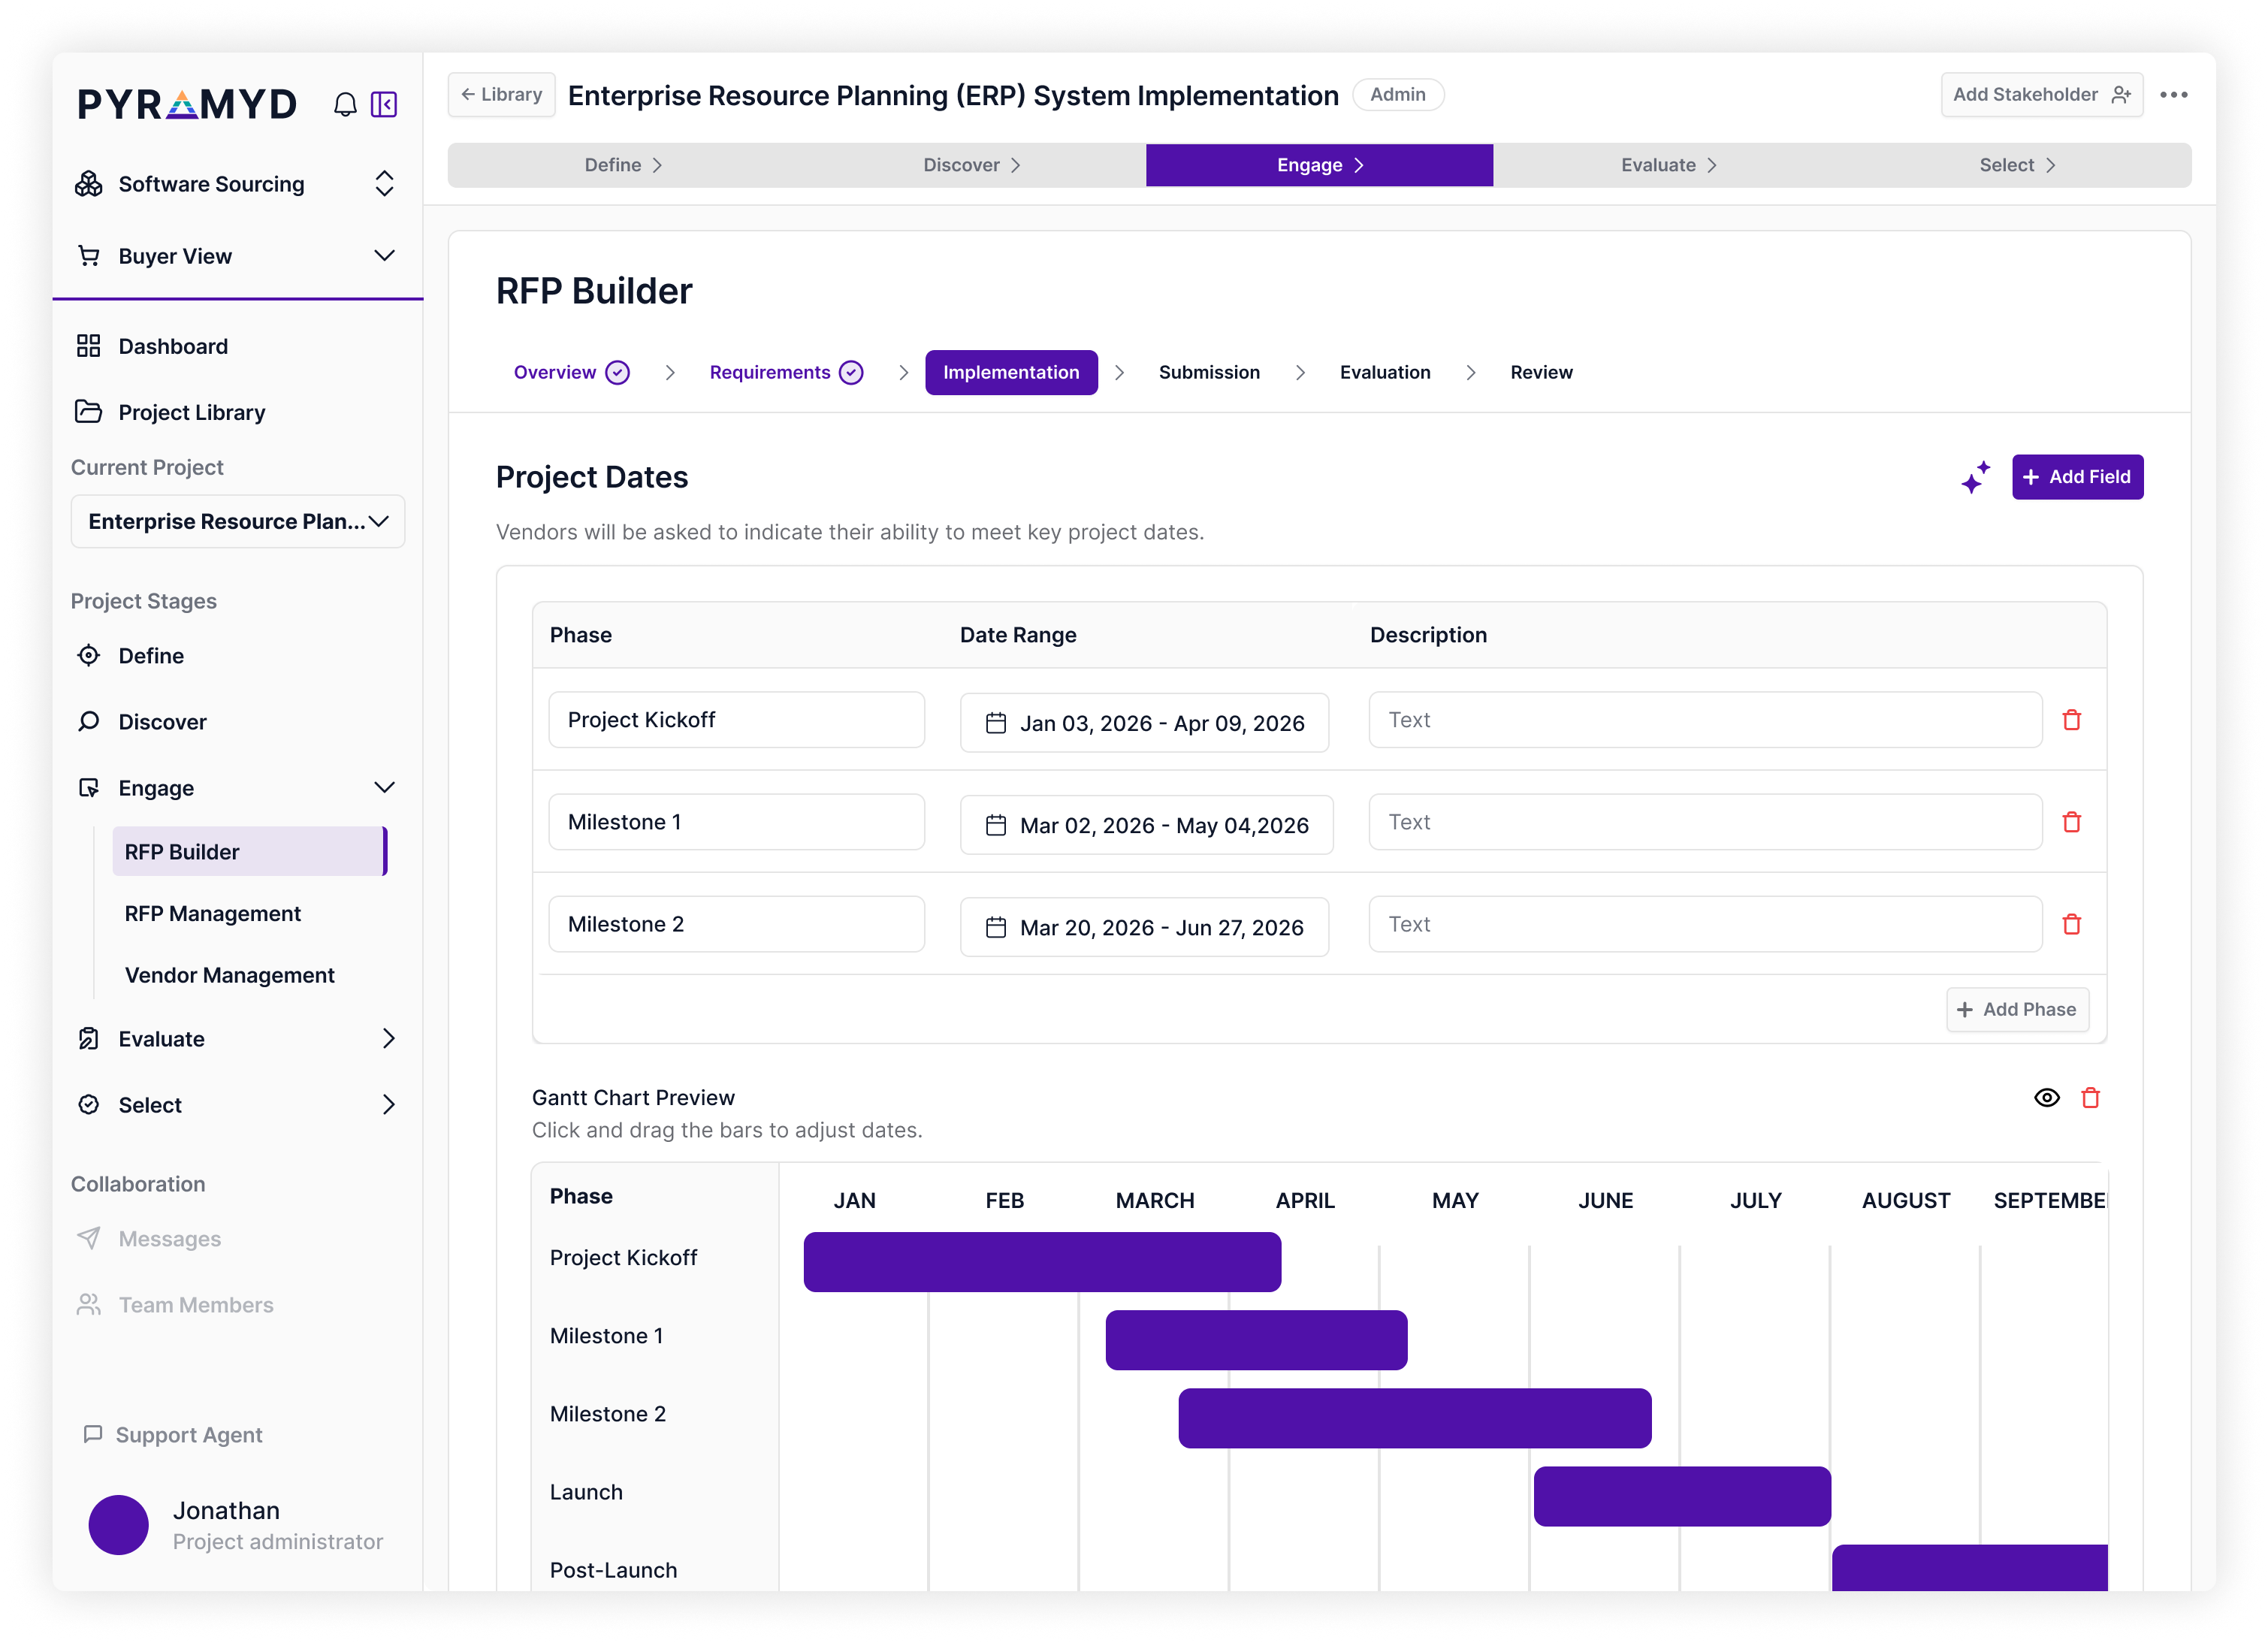Delete the Project Kickoff row

2071,720
